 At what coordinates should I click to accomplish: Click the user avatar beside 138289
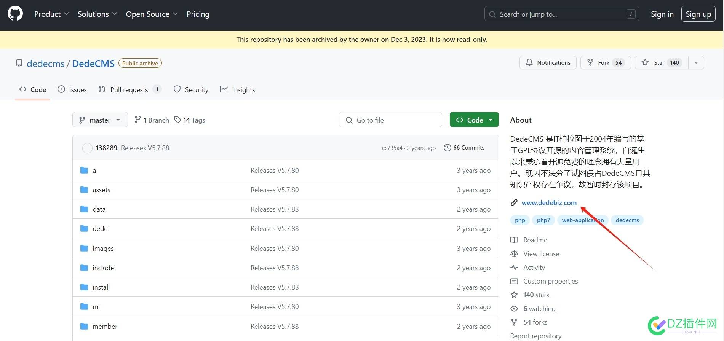[87, 148]
